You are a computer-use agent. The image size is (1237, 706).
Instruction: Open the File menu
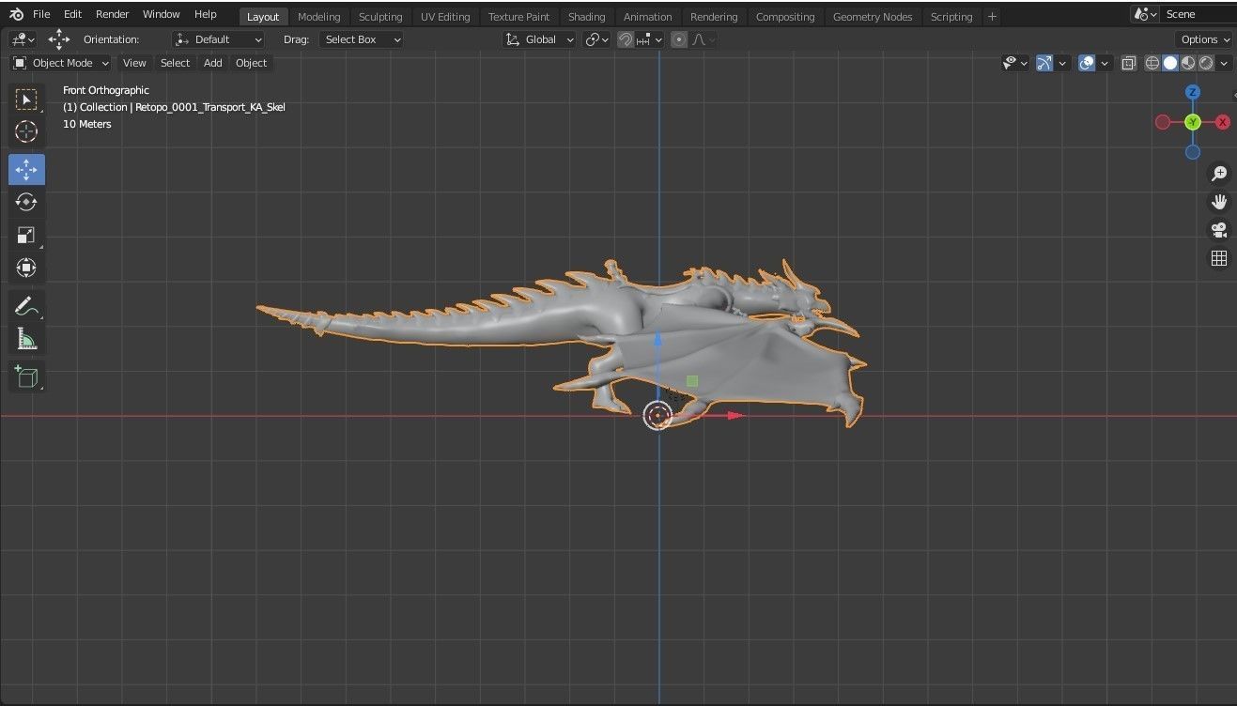[41, 14]
